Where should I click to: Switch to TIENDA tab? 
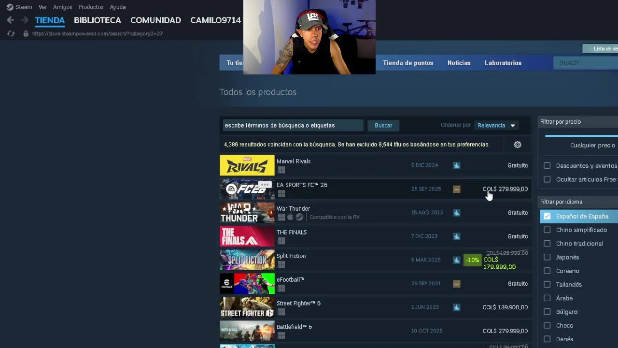[50, 20]
